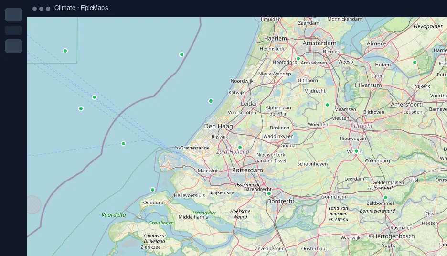Select the green marker above Zaltbommel

click(x=385, y=198)
